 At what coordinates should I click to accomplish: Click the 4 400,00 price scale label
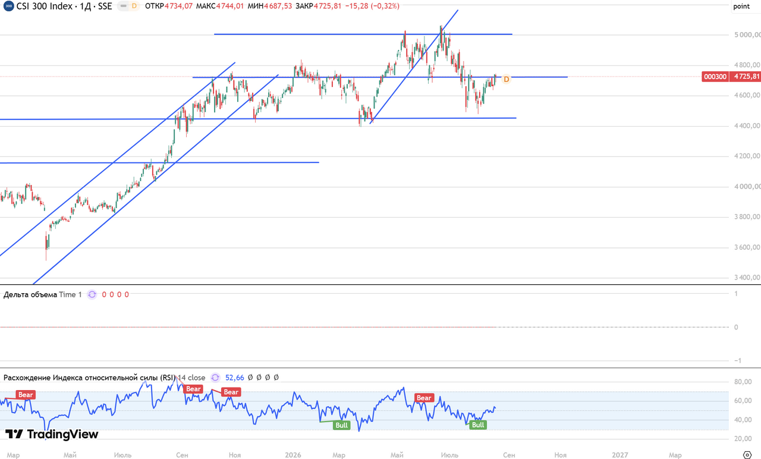tap(748, 126)
